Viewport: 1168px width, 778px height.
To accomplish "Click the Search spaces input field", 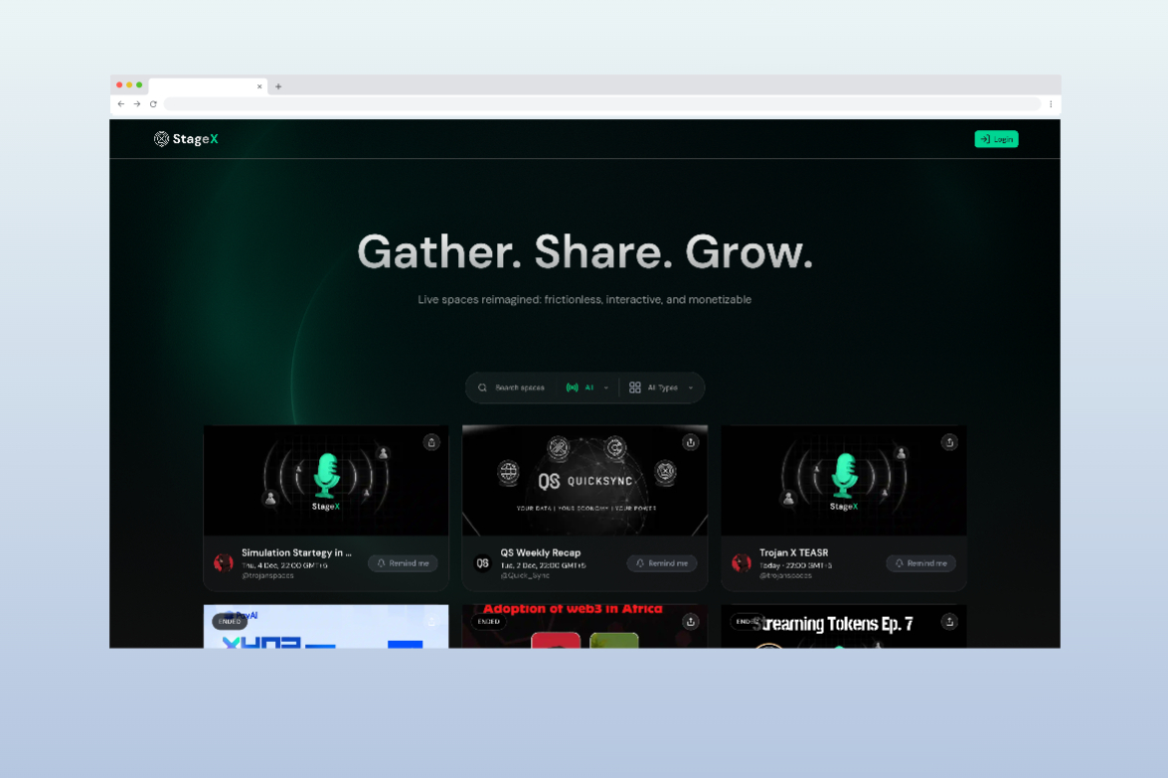I will click(520, 388).
